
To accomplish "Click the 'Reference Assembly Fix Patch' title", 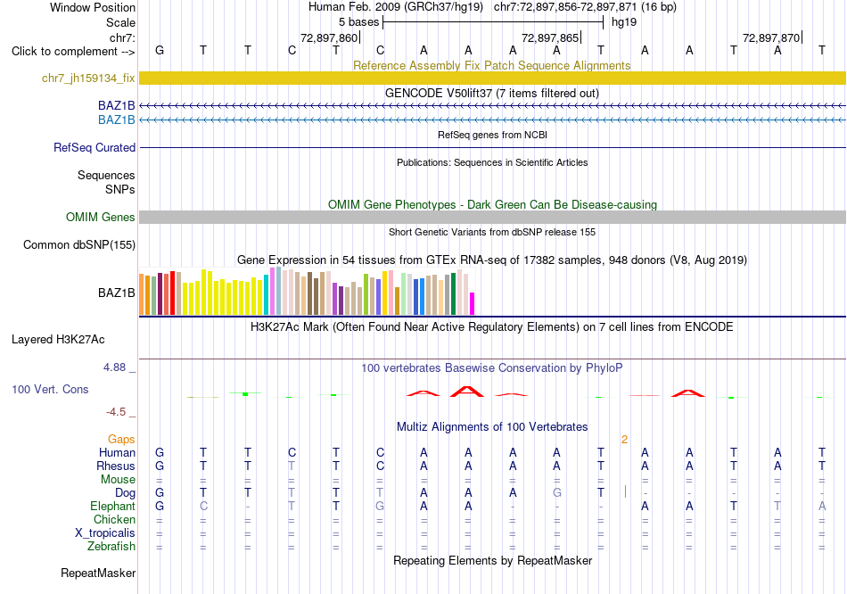I will [491, 65].
